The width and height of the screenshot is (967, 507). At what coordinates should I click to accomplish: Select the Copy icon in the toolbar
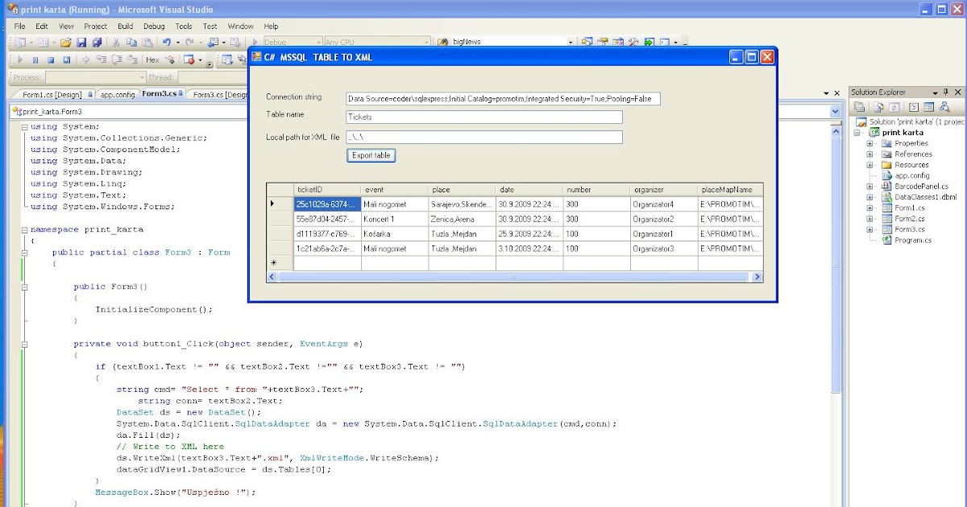tap(131, 39)
